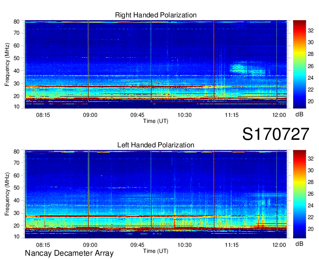This screenshot has height=259, width=319.
Task: Click the 'dB' unit label under lower color bar
Action: (299, 244)
